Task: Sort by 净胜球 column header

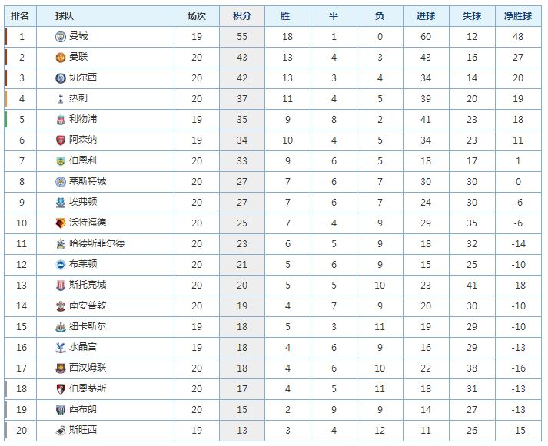Action: (x=518, y=15)
